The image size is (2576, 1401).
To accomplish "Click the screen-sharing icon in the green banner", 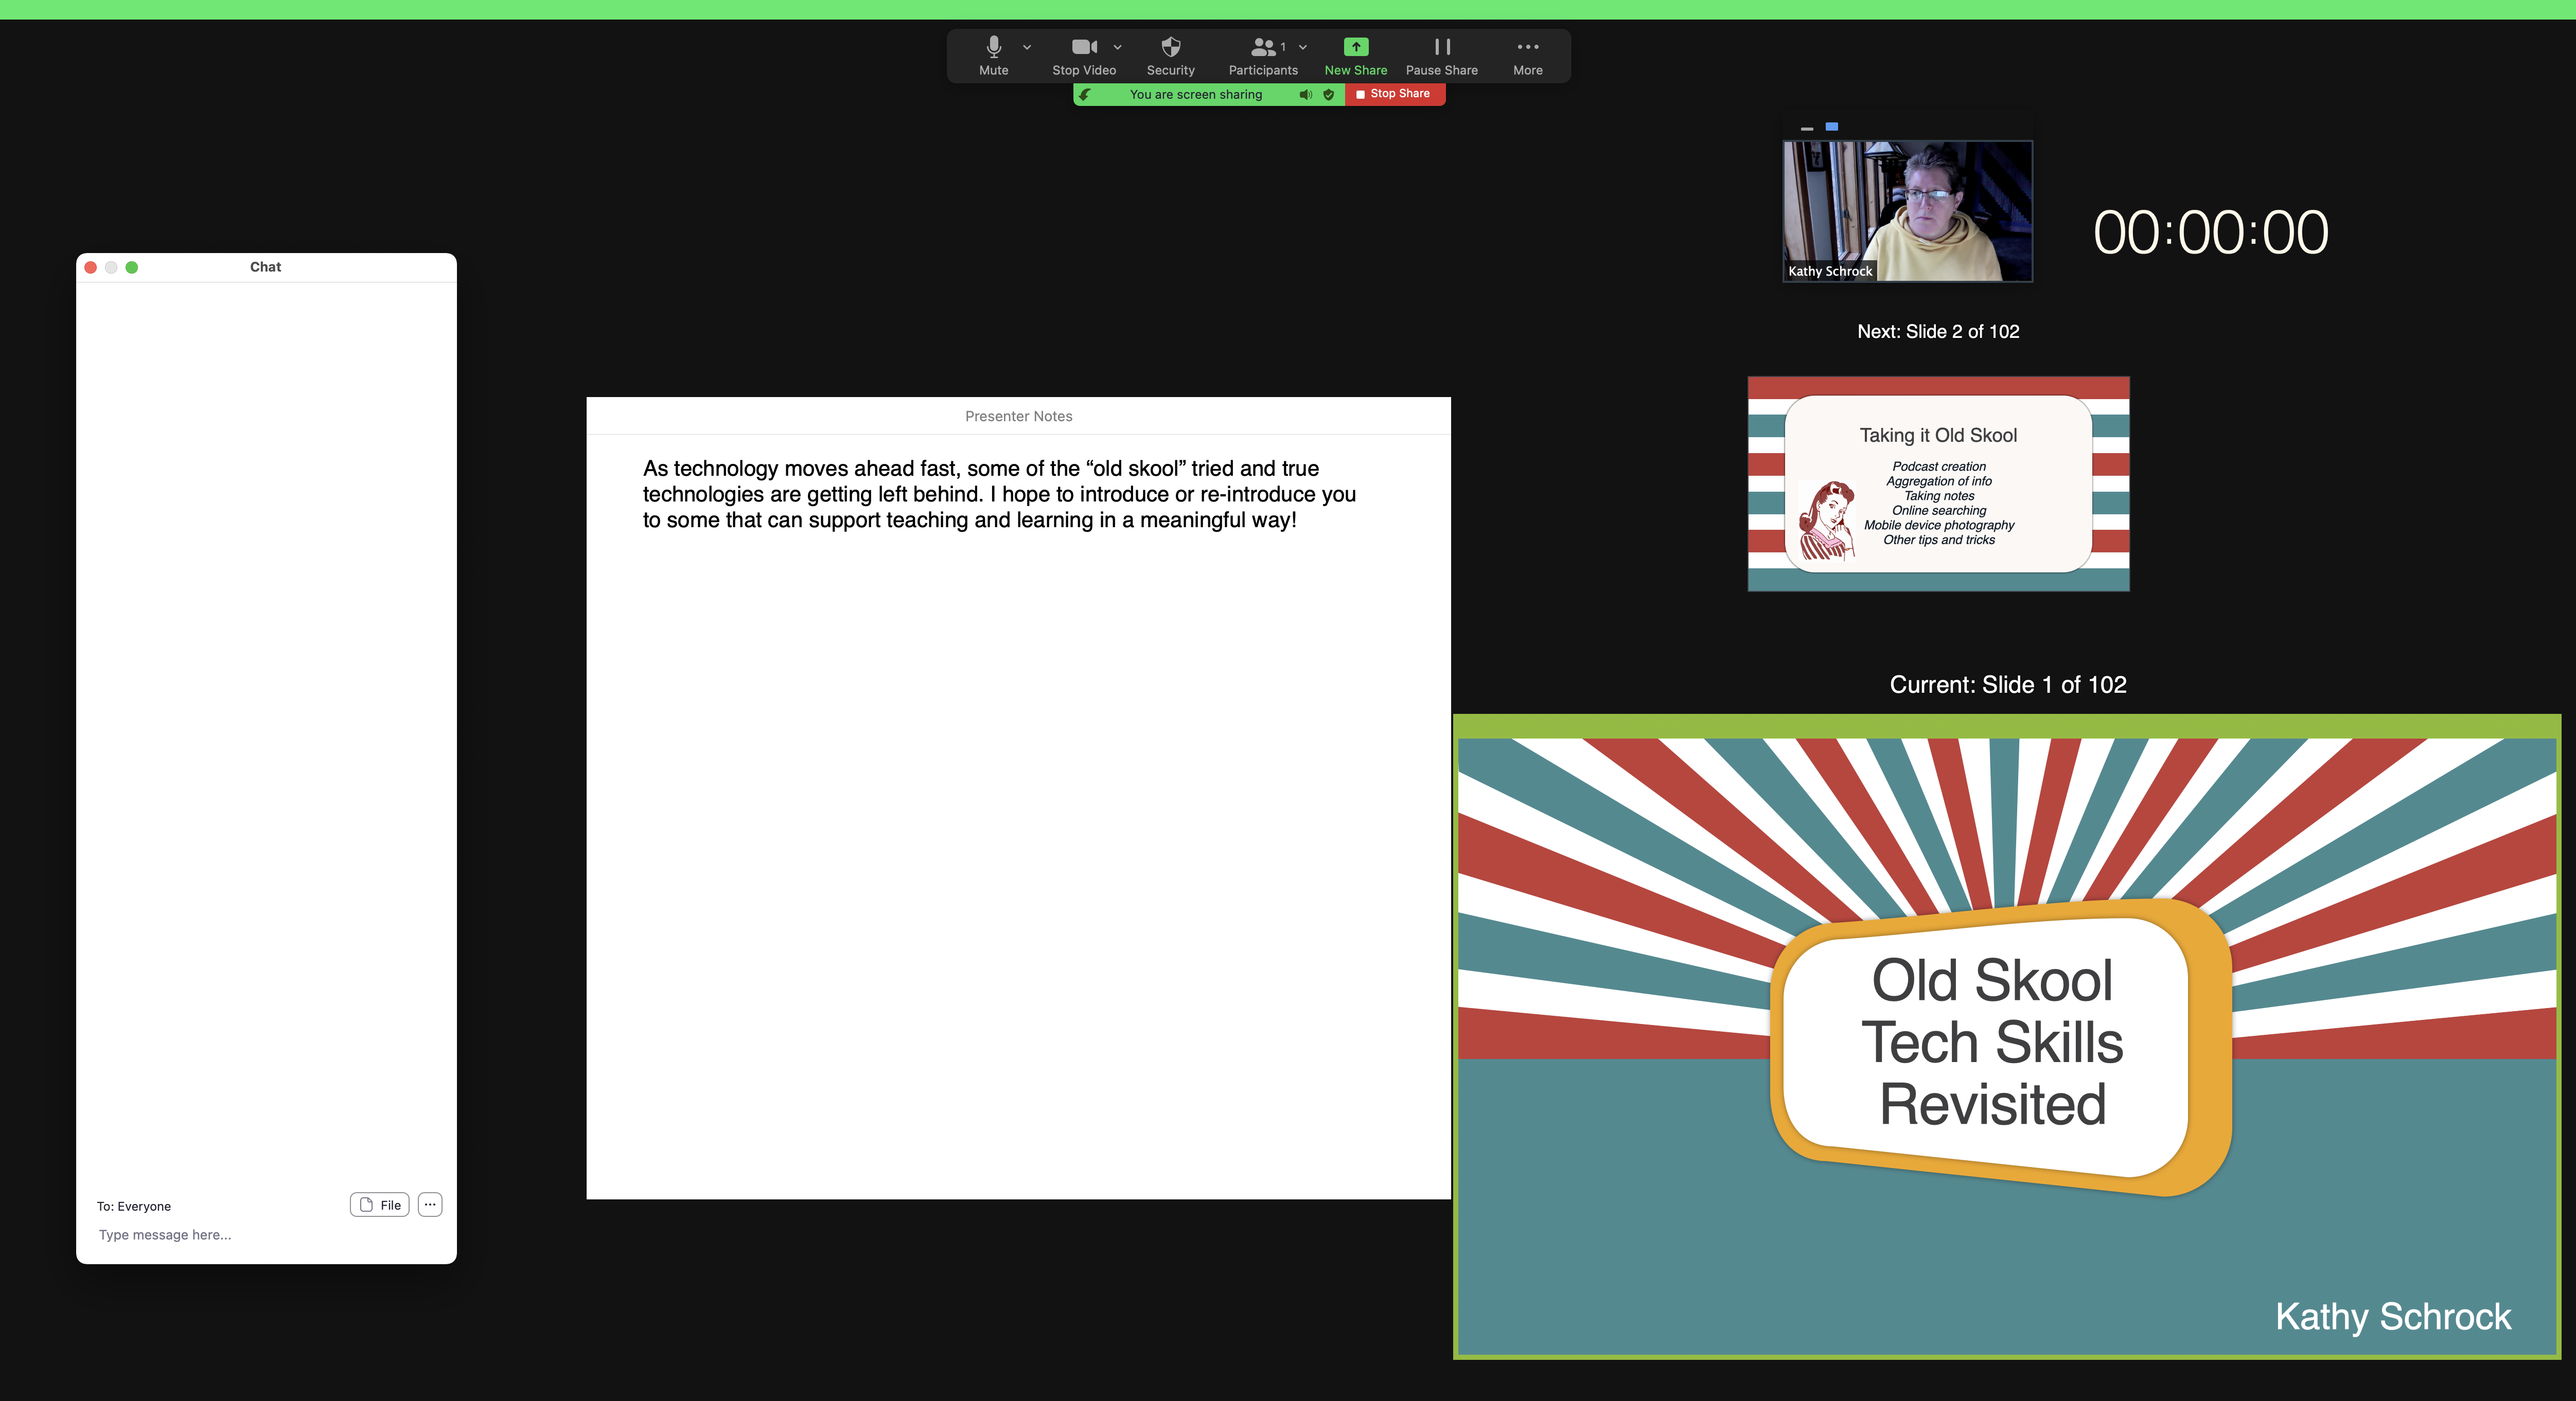I will 1086,94.
